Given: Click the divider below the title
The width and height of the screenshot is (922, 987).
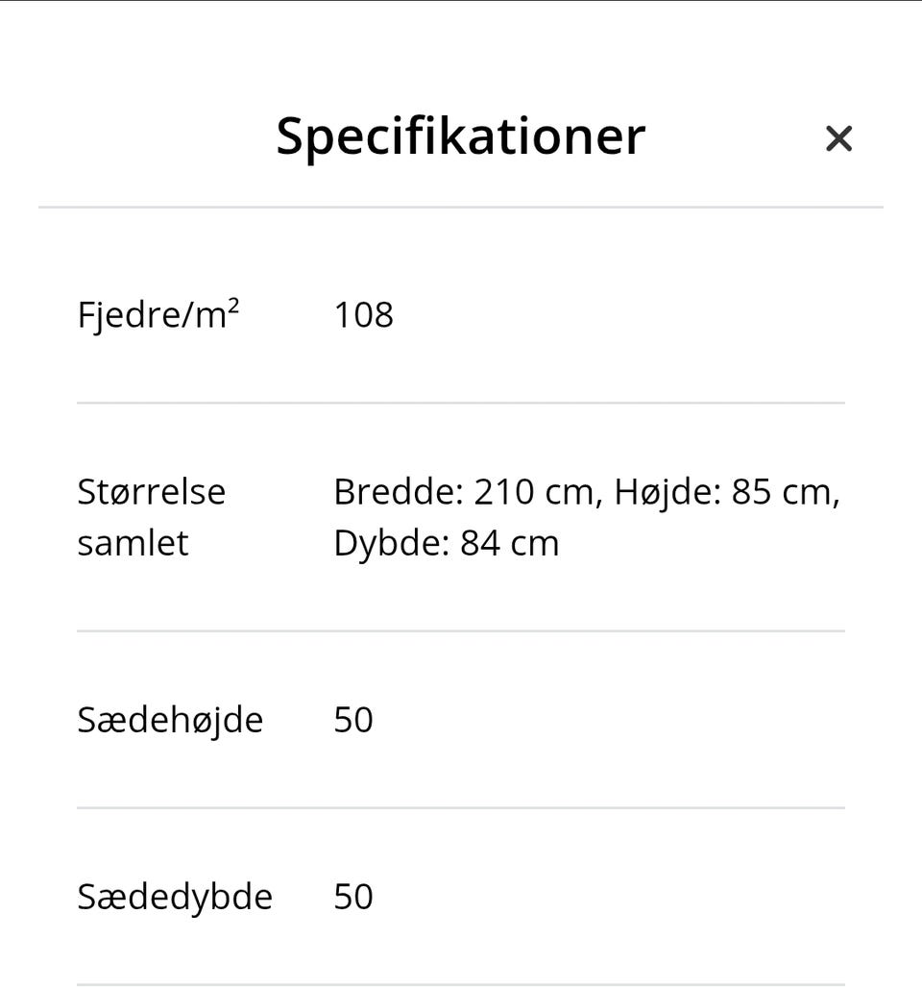Looking at the screenshot, I should (461, 204).
